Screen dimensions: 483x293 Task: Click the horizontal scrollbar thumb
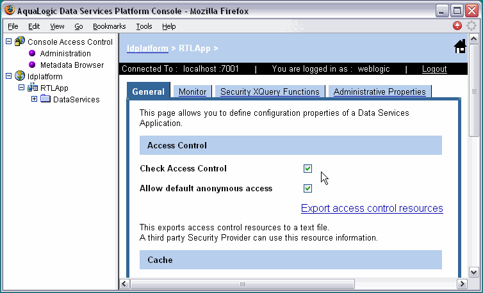tap(242, 283)
